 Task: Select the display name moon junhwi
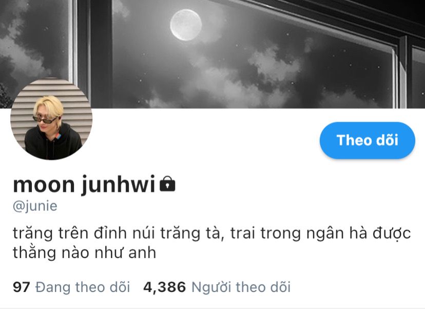(x=84, y=185)
